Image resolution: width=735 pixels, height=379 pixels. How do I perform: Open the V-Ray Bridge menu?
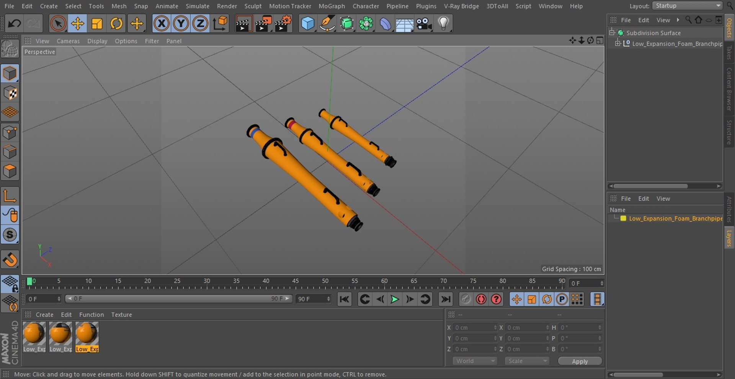click(x=461, y=6)
